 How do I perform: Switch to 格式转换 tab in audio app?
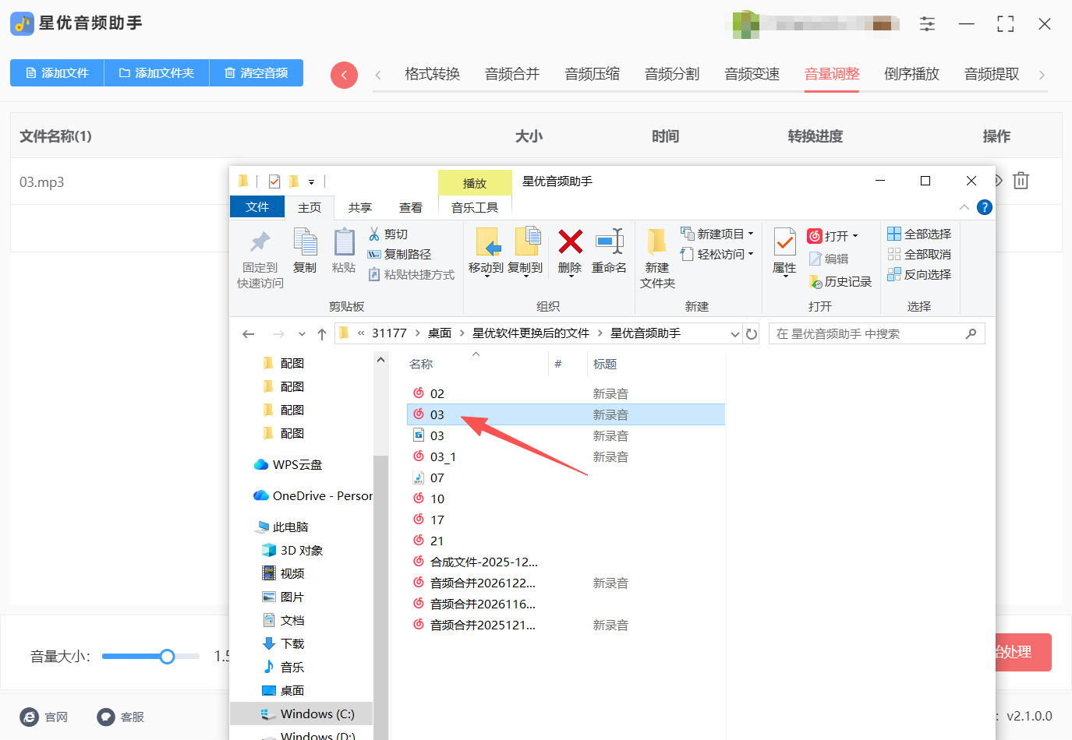click(432, 74)
